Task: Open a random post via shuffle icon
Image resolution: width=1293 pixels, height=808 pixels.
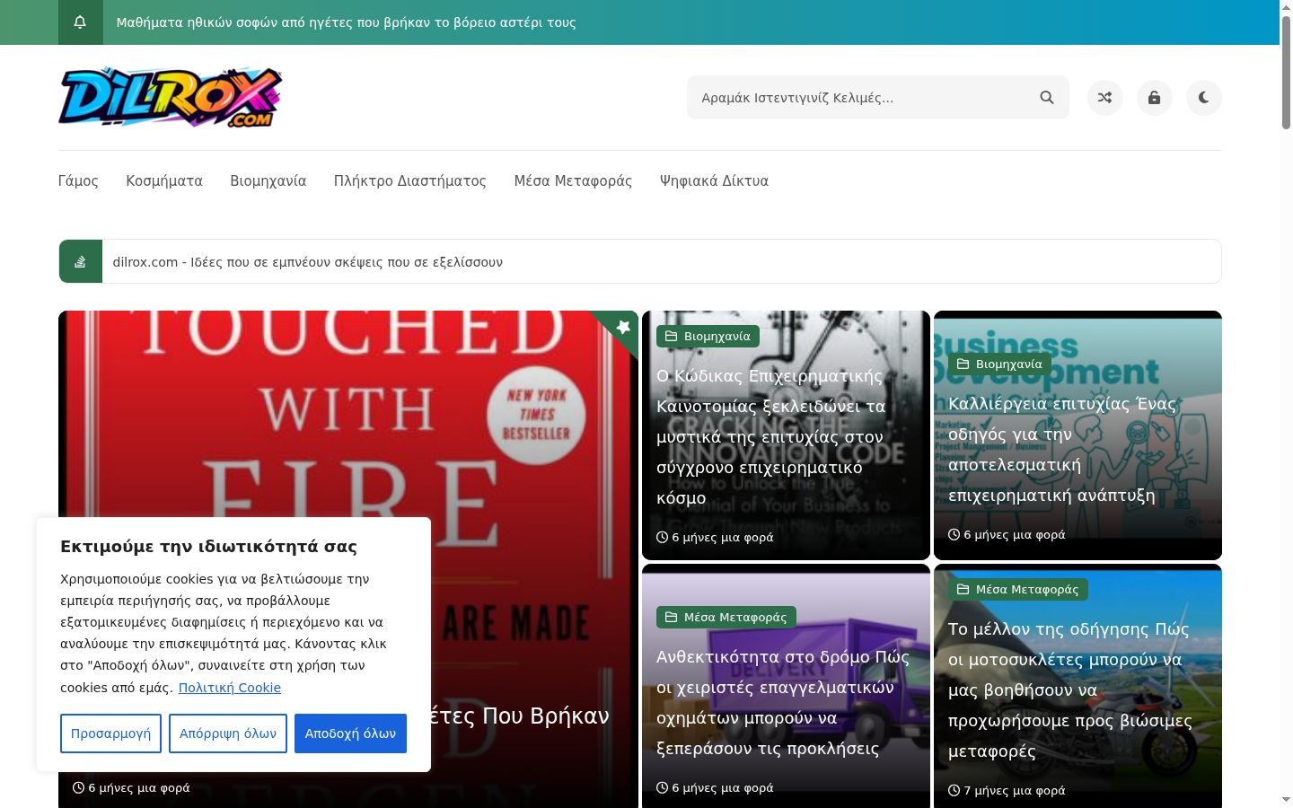Action: click(x=1105, y=98)
